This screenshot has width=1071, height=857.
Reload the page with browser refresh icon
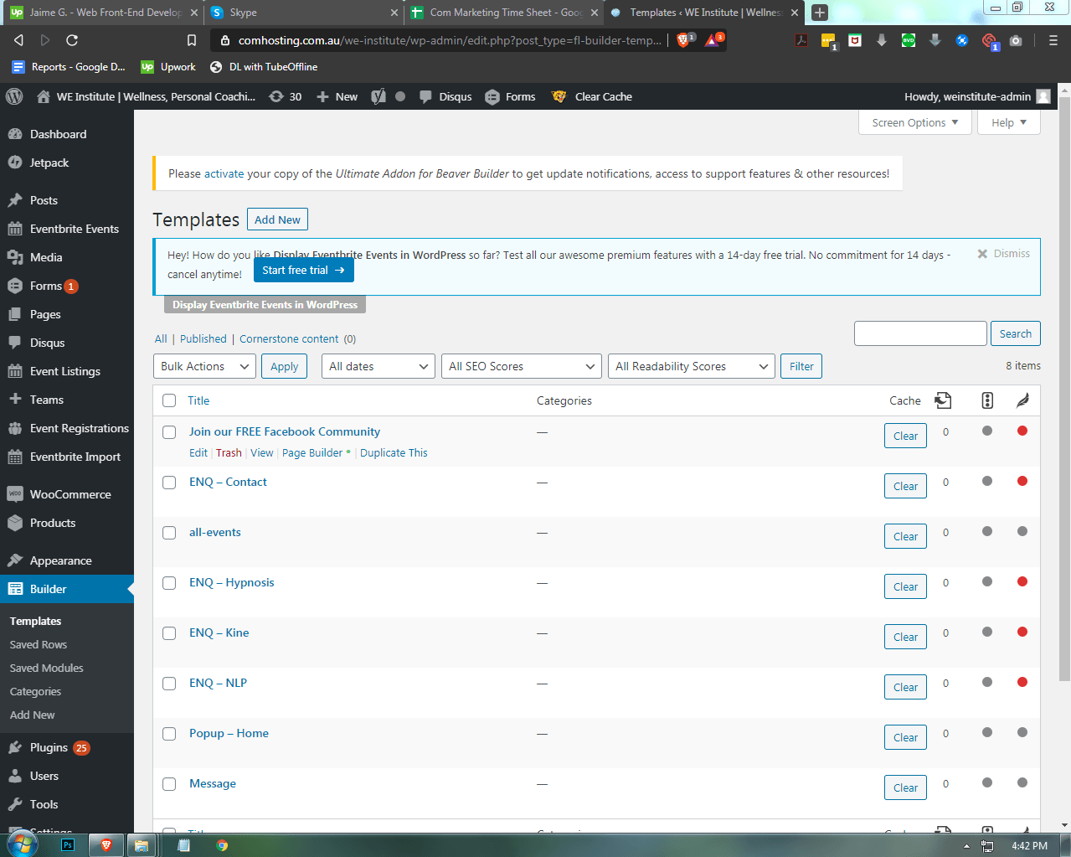click(x=72, y=40)
